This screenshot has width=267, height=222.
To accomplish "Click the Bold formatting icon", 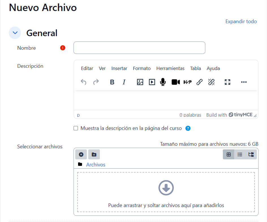I will point(112,82).
